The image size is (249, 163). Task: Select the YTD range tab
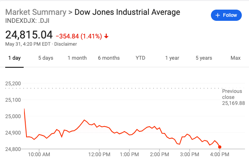click(140, 58)
